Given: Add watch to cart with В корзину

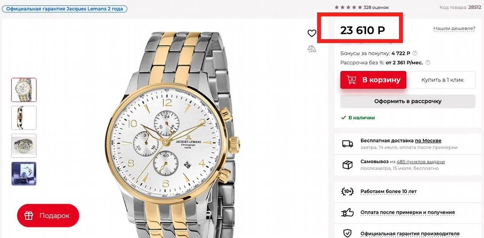Looking at the screenshot, I should point(373,80).
